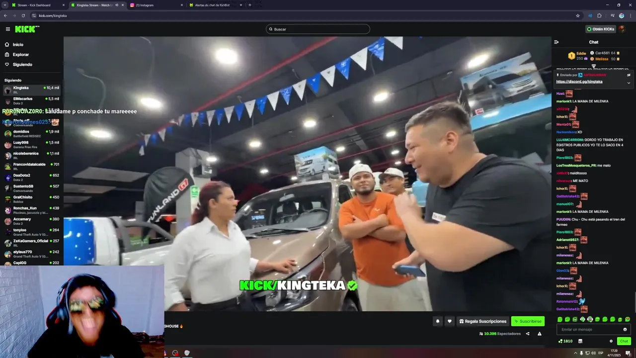The image size is (636, 358).
Task: Click Melissa in chat gift leaderboard
Action: [x=605, y=59]
